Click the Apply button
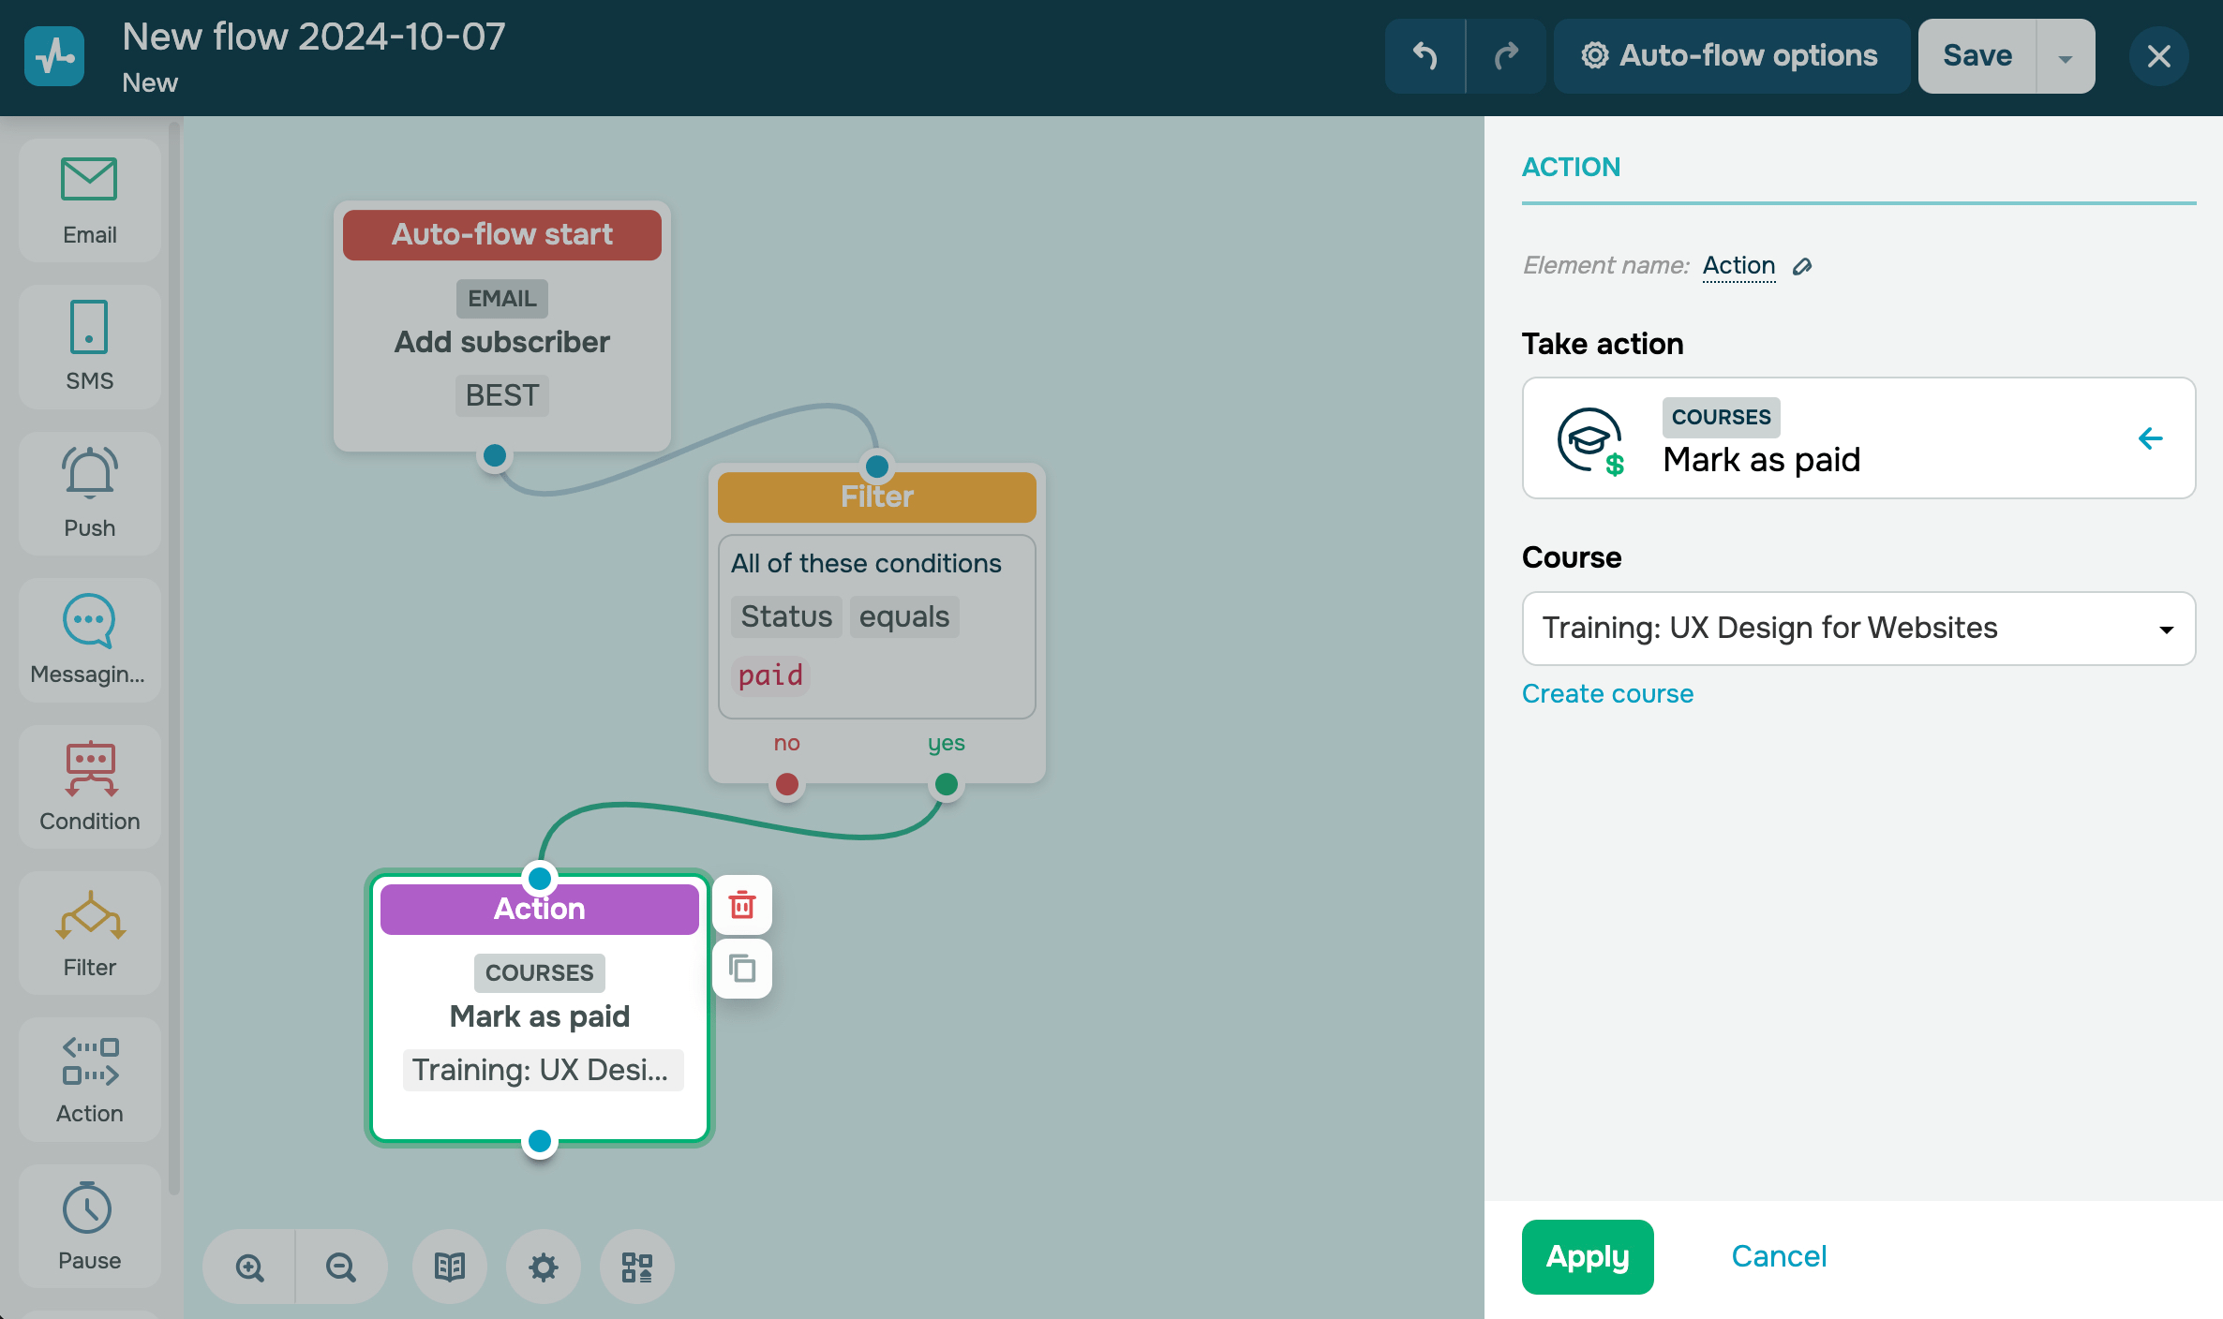The width and height of the screenshot is (2223, 1319). click(1587, 1256)
